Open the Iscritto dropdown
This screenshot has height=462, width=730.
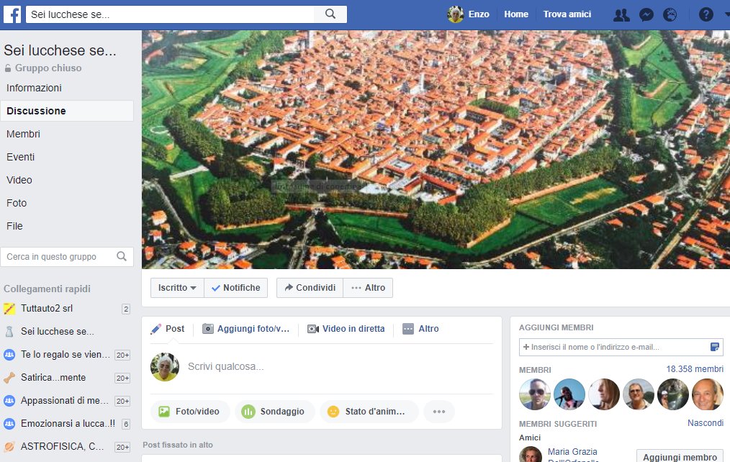[177, 288]
